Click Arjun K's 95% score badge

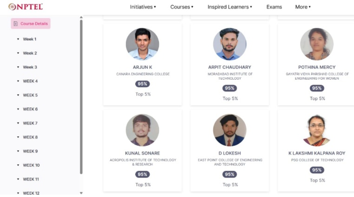click(x=142, y=84)
